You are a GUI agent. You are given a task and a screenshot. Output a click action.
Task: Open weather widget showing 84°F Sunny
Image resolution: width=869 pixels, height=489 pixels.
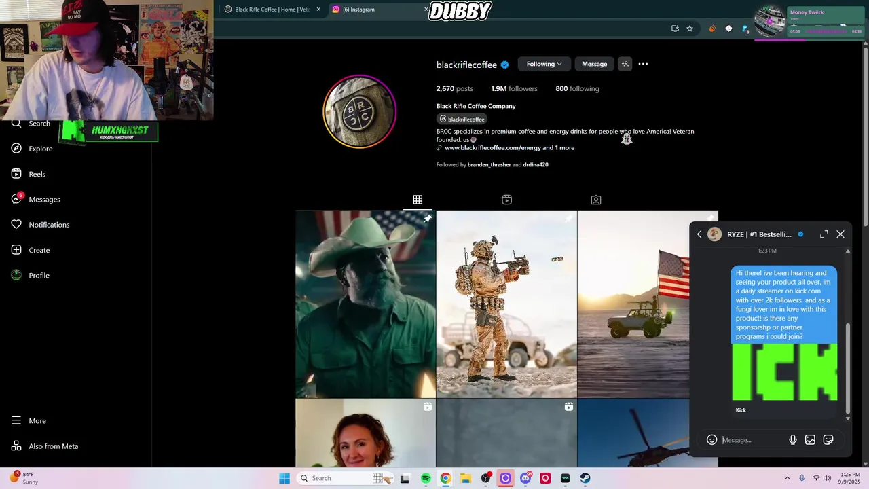click(24, 478)
